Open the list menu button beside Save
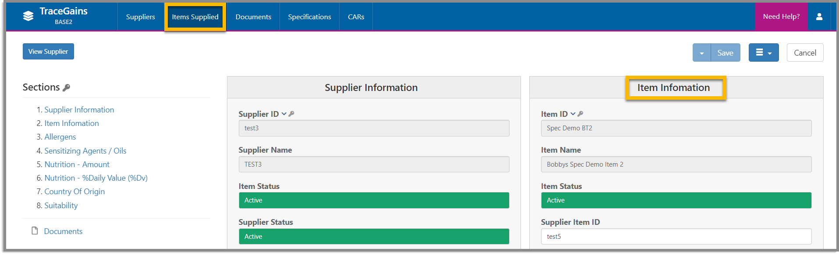Image resolution: width=839 pixels, height=255 pixels. click(x=764, y=52)
